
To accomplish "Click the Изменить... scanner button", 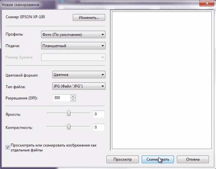I will (x=89, y=17).
